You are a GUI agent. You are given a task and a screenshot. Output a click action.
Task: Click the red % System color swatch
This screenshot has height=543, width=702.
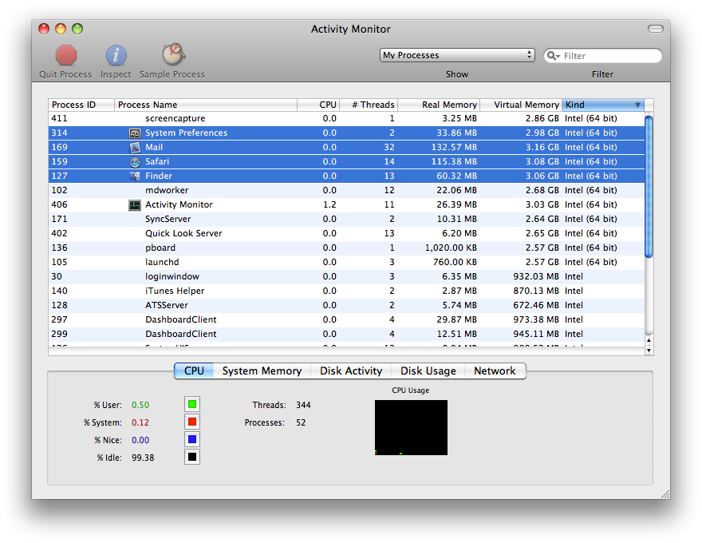pyautogui.click(x=192, y=422)
